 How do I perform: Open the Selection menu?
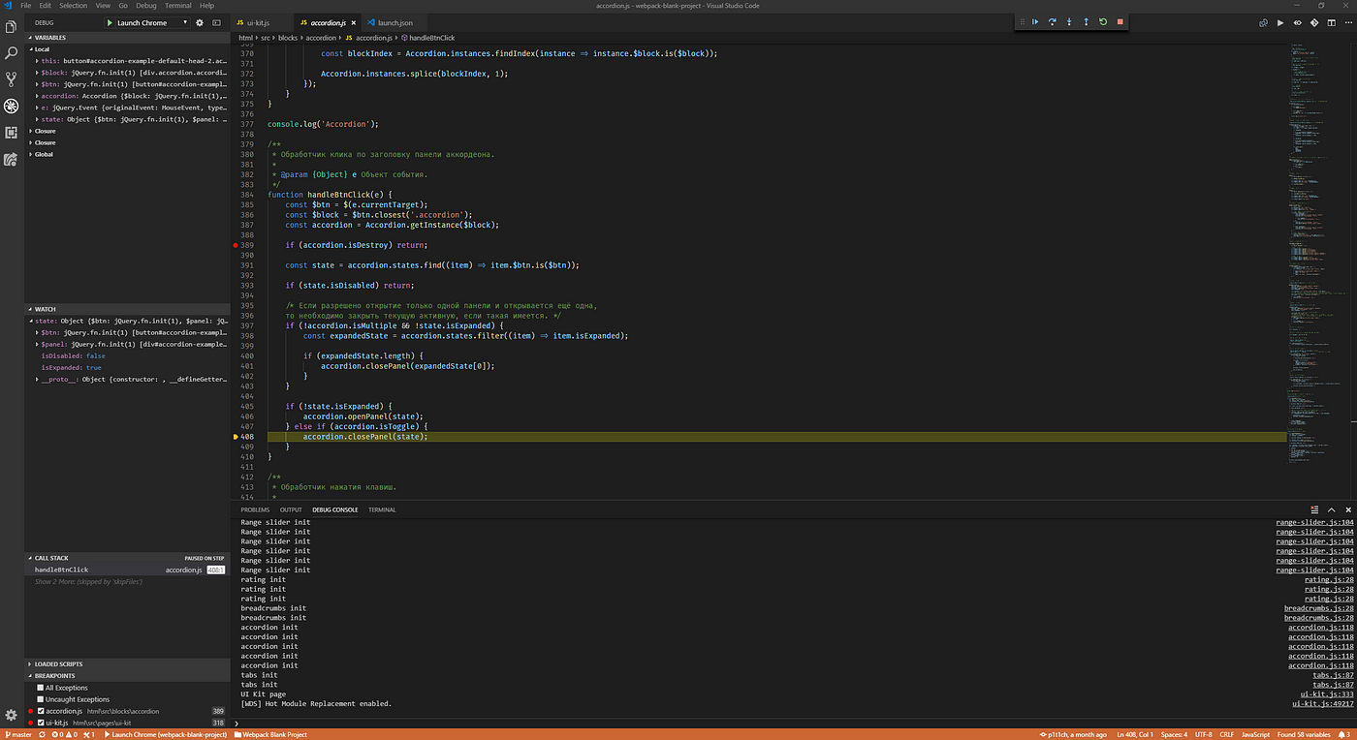coord(73,6)
